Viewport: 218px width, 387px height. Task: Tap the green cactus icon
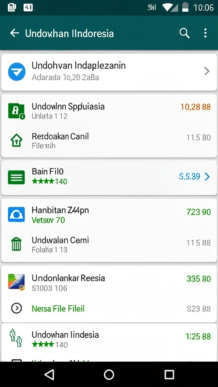[16, 338]
